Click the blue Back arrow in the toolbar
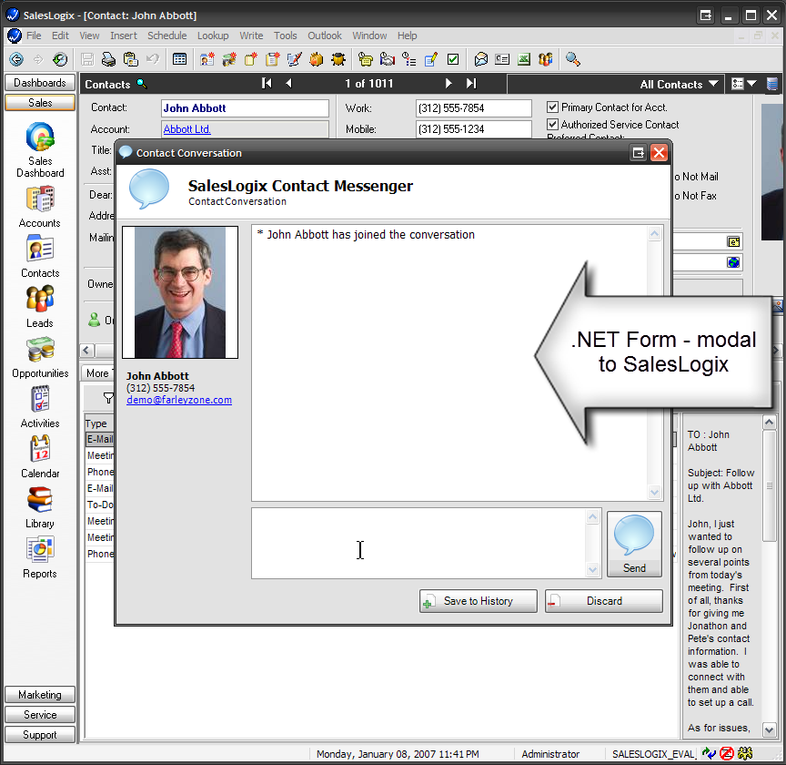Image resolution: width=786 pixels, height=765 pixels. (16, 59)
